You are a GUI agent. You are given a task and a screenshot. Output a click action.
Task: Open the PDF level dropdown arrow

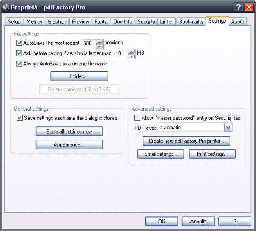pos(228,128)
